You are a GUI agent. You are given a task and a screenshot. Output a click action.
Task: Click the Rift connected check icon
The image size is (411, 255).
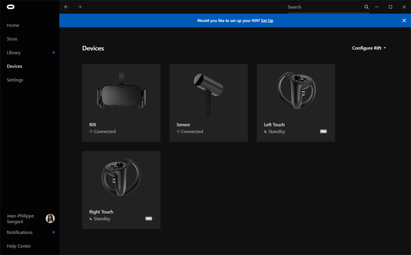point(91,131)
